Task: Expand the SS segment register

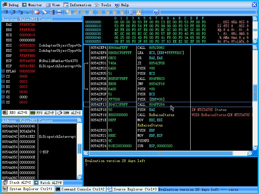Action: tap(3, 102)
